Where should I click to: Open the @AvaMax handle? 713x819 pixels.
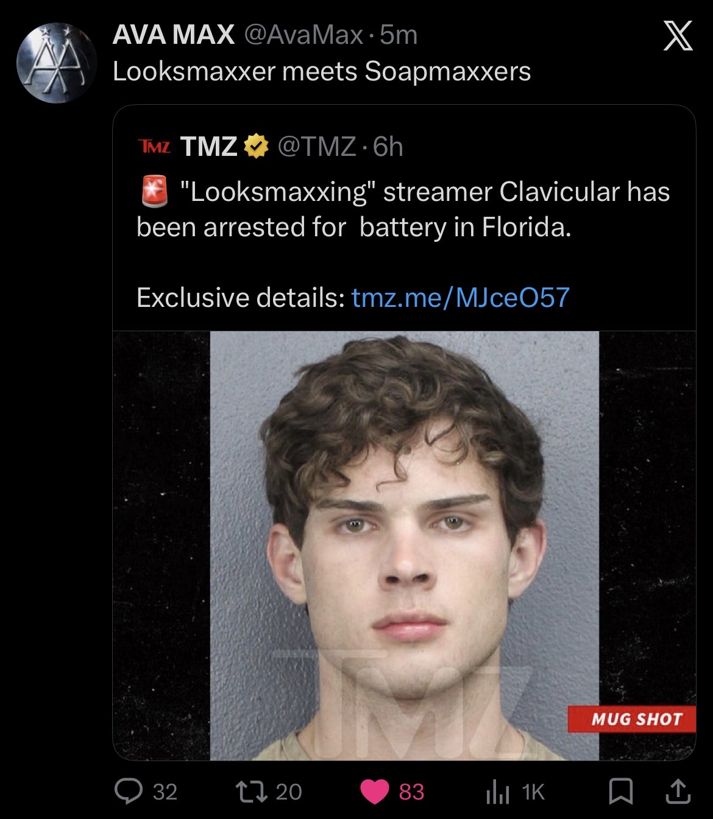[304, 35]
